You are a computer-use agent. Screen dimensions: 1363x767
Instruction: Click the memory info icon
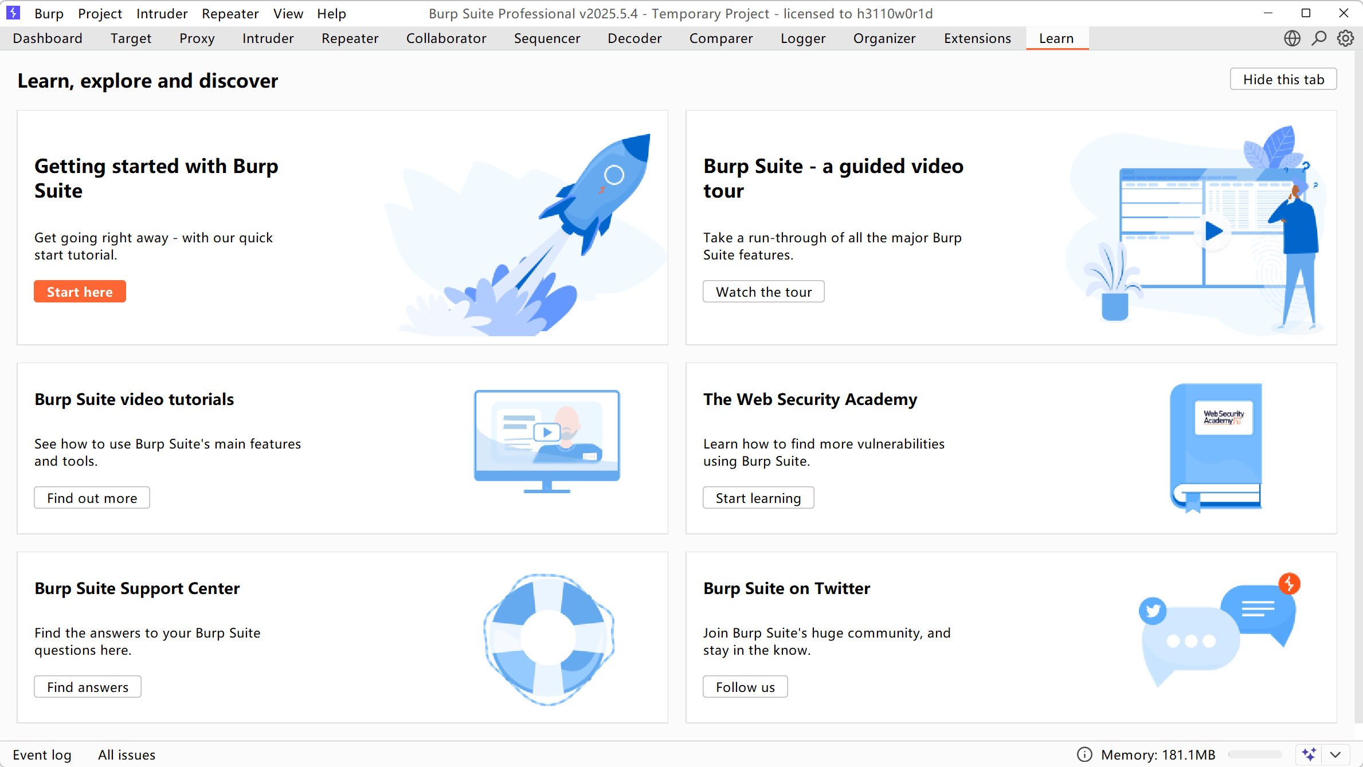[1084, 754]
